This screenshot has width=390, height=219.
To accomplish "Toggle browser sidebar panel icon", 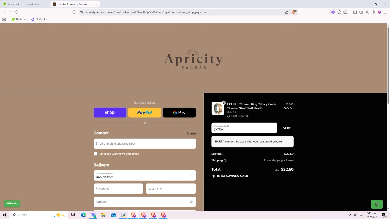I will 355,12.
